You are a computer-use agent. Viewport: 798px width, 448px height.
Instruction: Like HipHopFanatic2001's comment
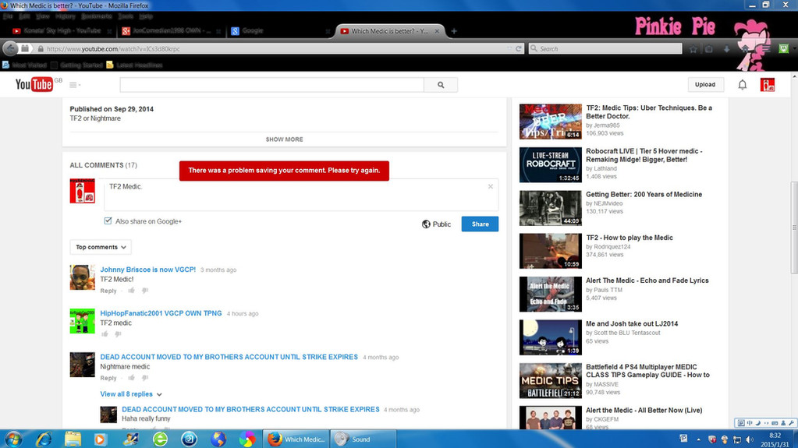pos(105,334)
